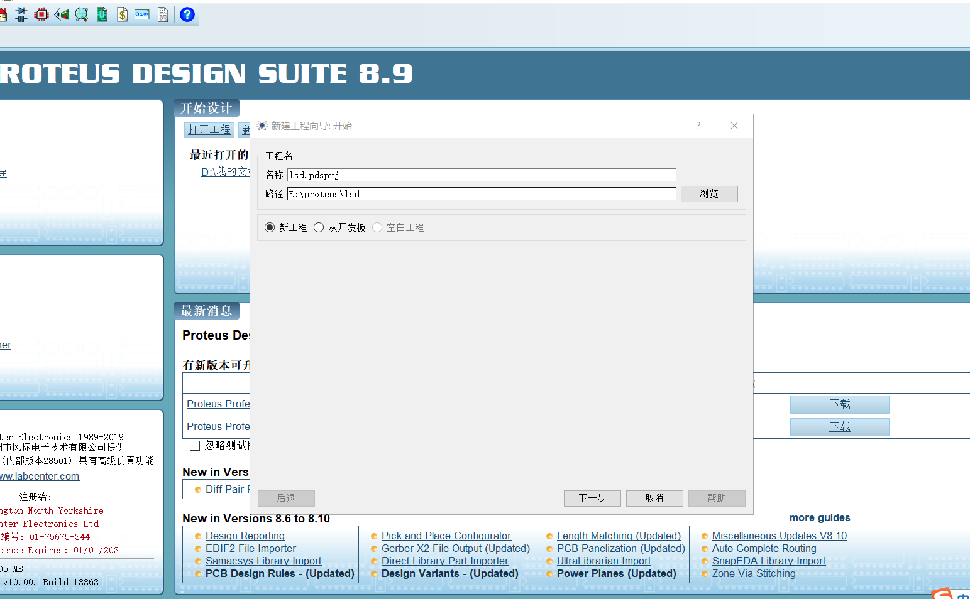This screenshot has height=599, width=970.
Task: Click the wizard dialog question mark help button
Action: click(698, 126)
